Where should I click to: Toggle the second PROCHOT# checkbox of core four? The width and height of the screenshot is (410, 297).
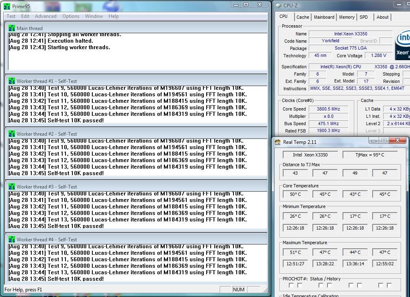tap(389, 285)
